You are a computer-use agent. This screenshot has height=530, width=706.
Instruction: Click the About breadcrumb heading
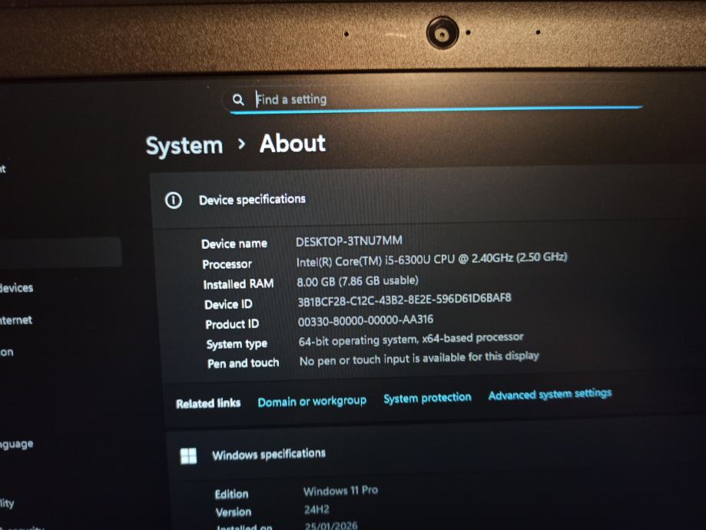click(293, 144)
